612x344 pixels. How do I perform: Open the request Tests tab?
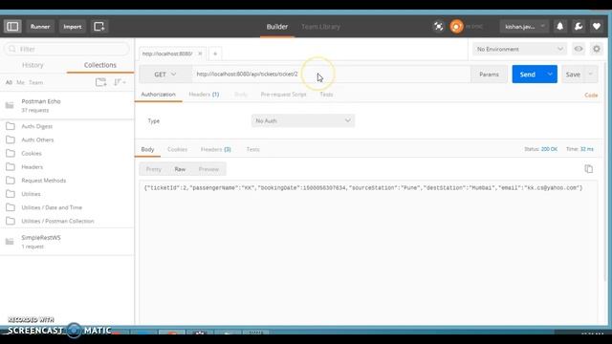(x=326, y=95)
